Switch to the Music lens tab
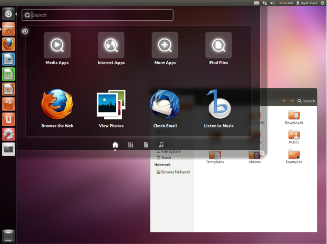The height and width of the screenshot is (244, 327). tap(161, 144)
